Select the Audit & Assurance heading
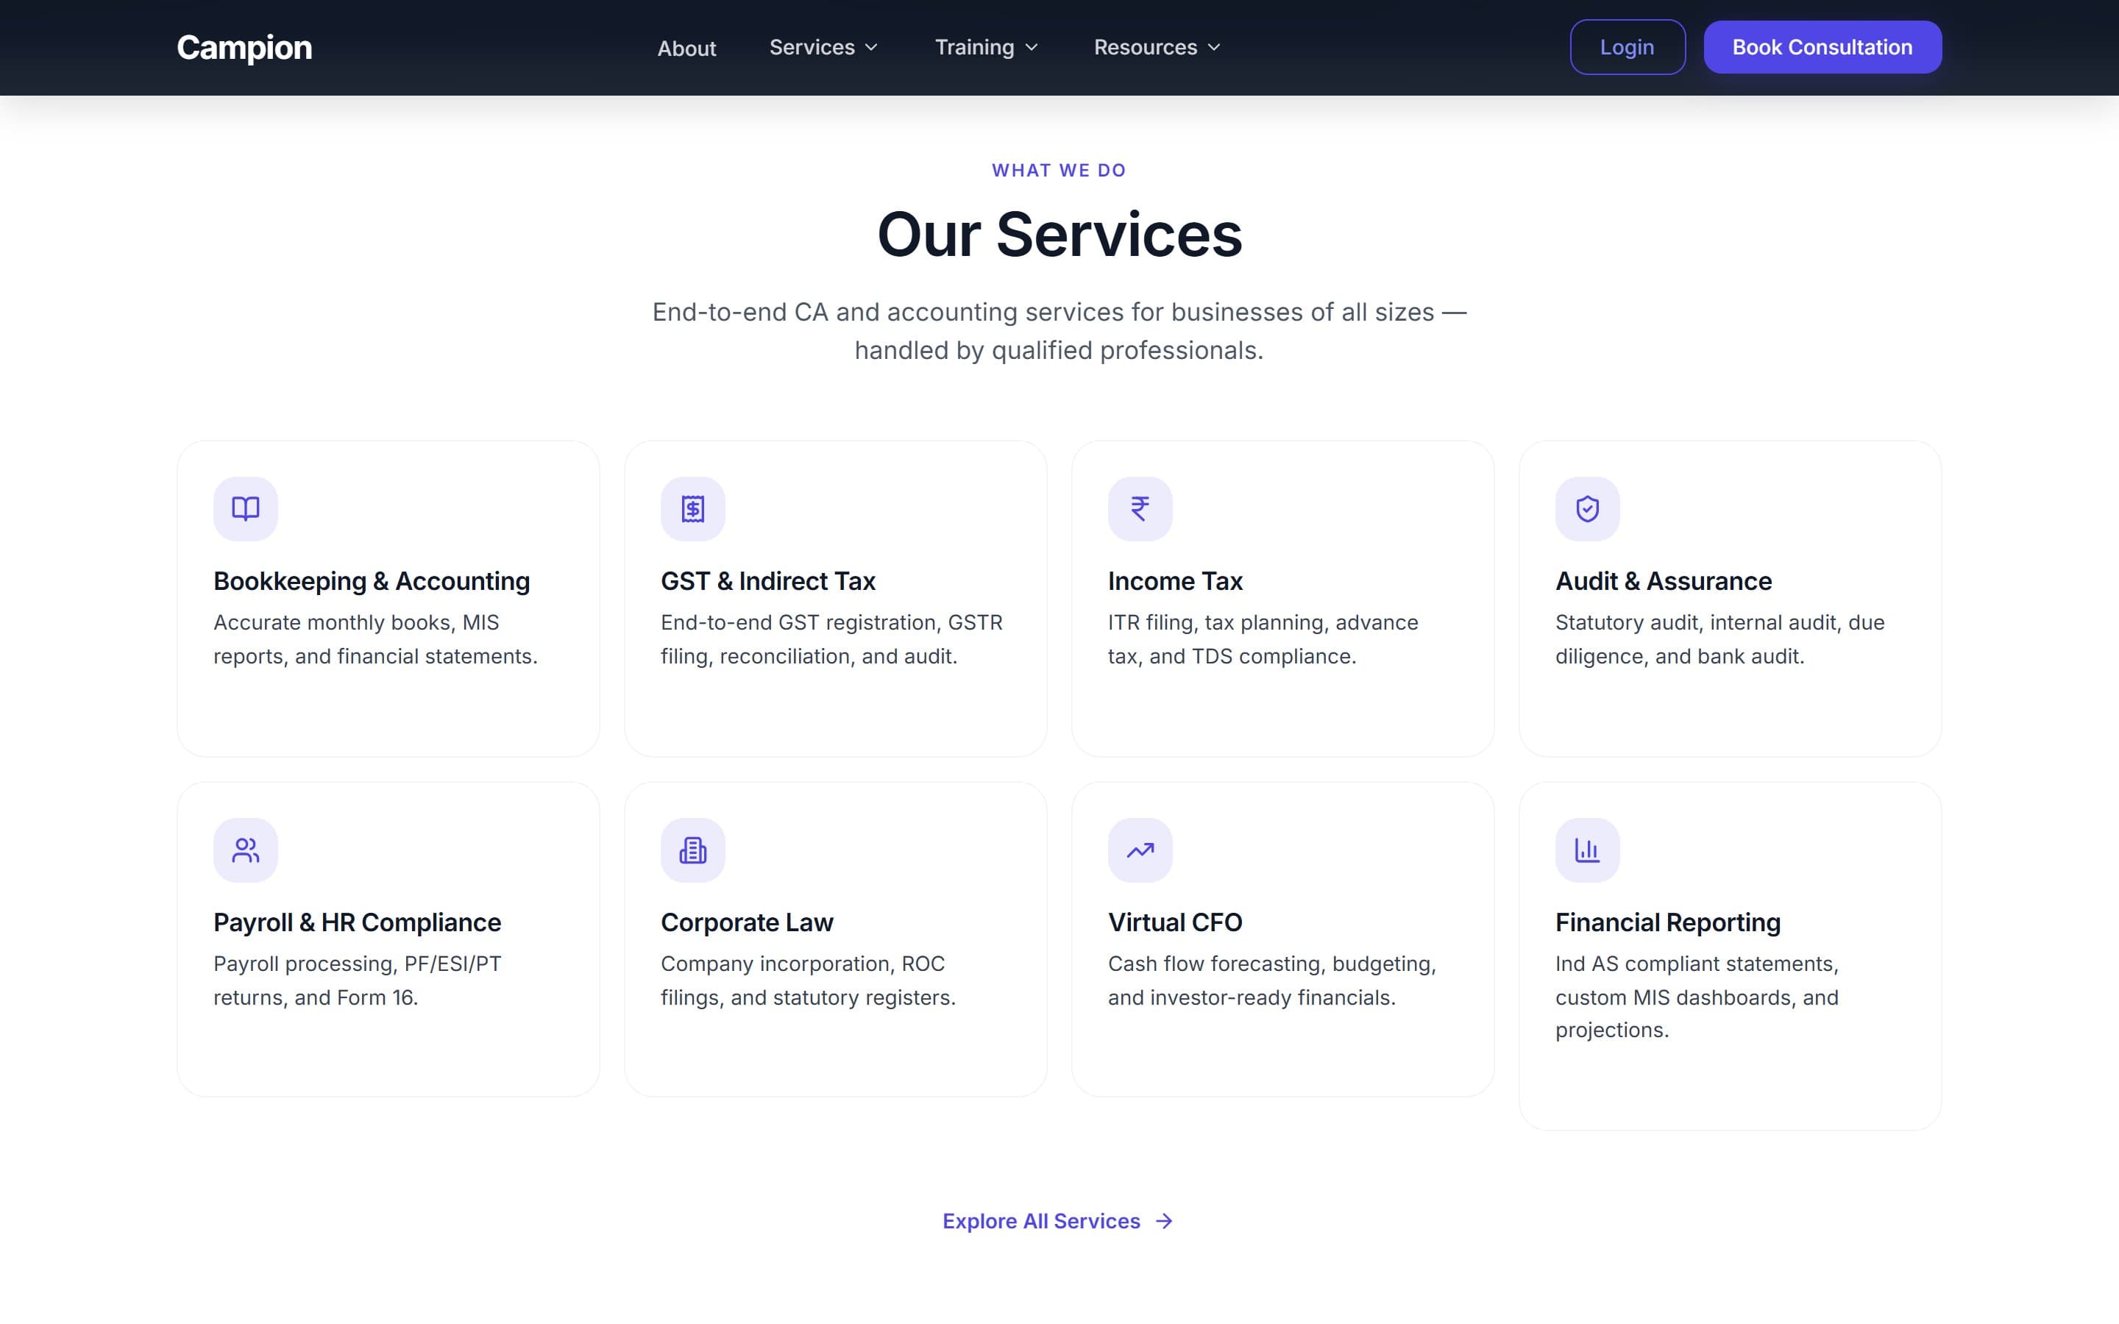Screen dimensions: 2119x1324 1664,581
